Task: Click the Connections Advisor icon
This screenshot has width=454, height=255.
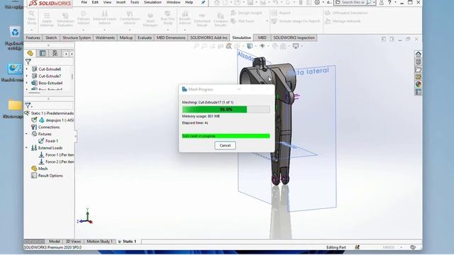Action: pyautogui.click(x=129, y=18)
